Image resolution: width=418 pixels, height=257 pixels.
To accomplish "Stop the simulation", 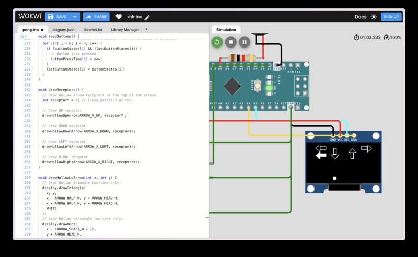I will tap(231, 42).
